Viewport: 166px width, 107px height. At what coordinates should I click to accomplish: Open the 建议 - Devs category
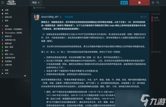(9, 54)
